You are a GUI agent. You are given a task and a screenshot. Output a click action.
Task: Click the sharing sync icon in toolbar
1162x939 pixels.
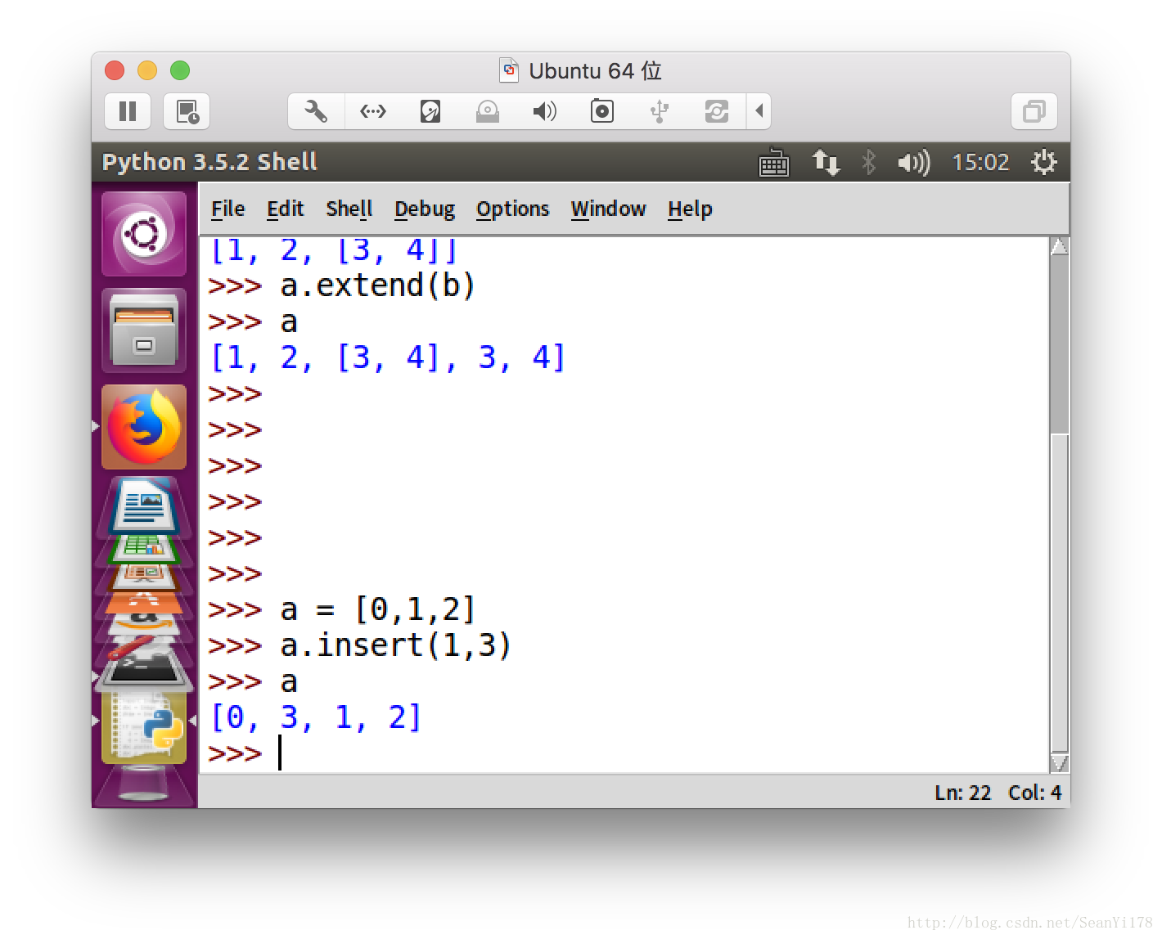click(717, 111)
